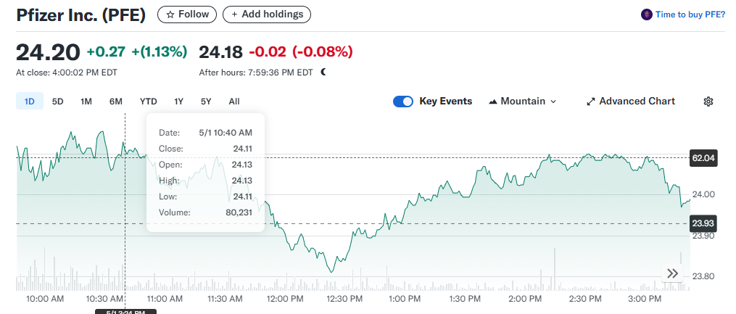The height and width of the screenshot is (314, 736).
Task: Click the 1:30 PM time axis label
Action: click(465, 299)
